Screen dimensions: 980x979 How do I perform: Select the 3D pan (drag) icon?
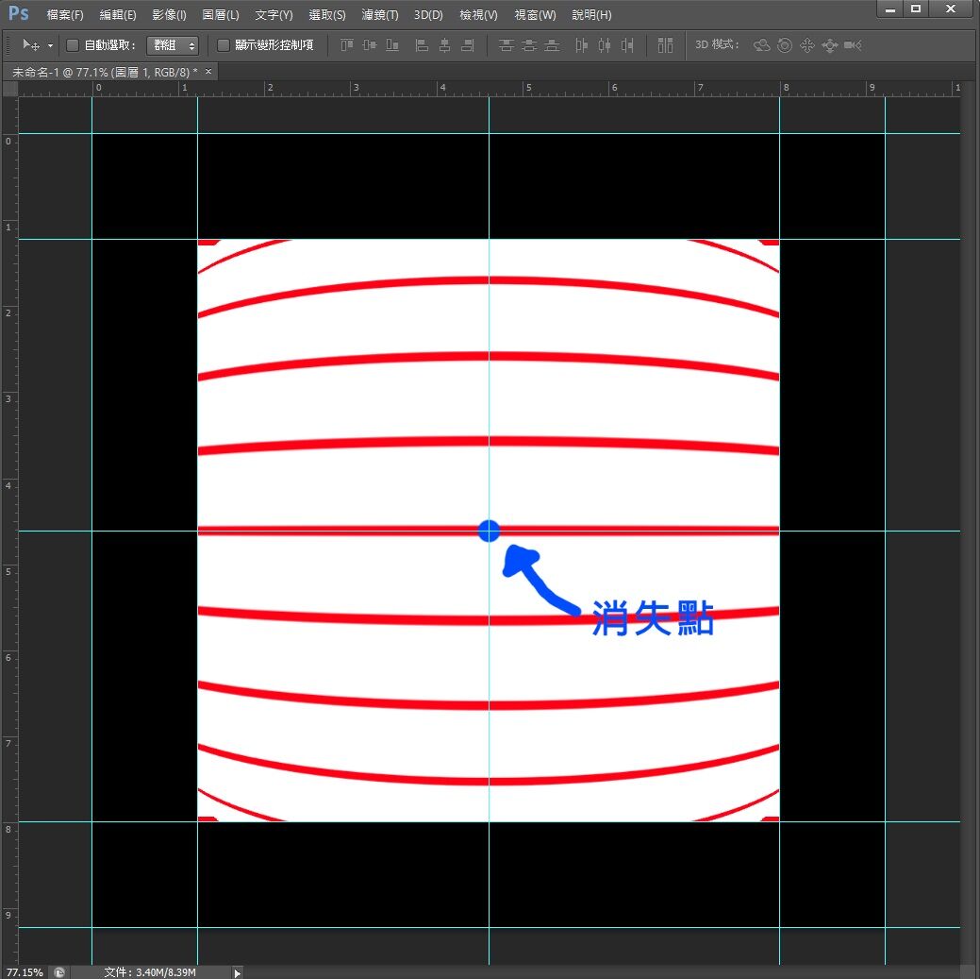(x=806, y=45)
